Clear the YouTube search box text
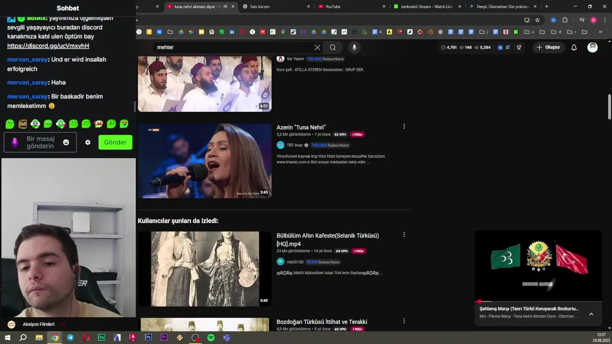This screenshot has height=344, width=612. point(317,47)
